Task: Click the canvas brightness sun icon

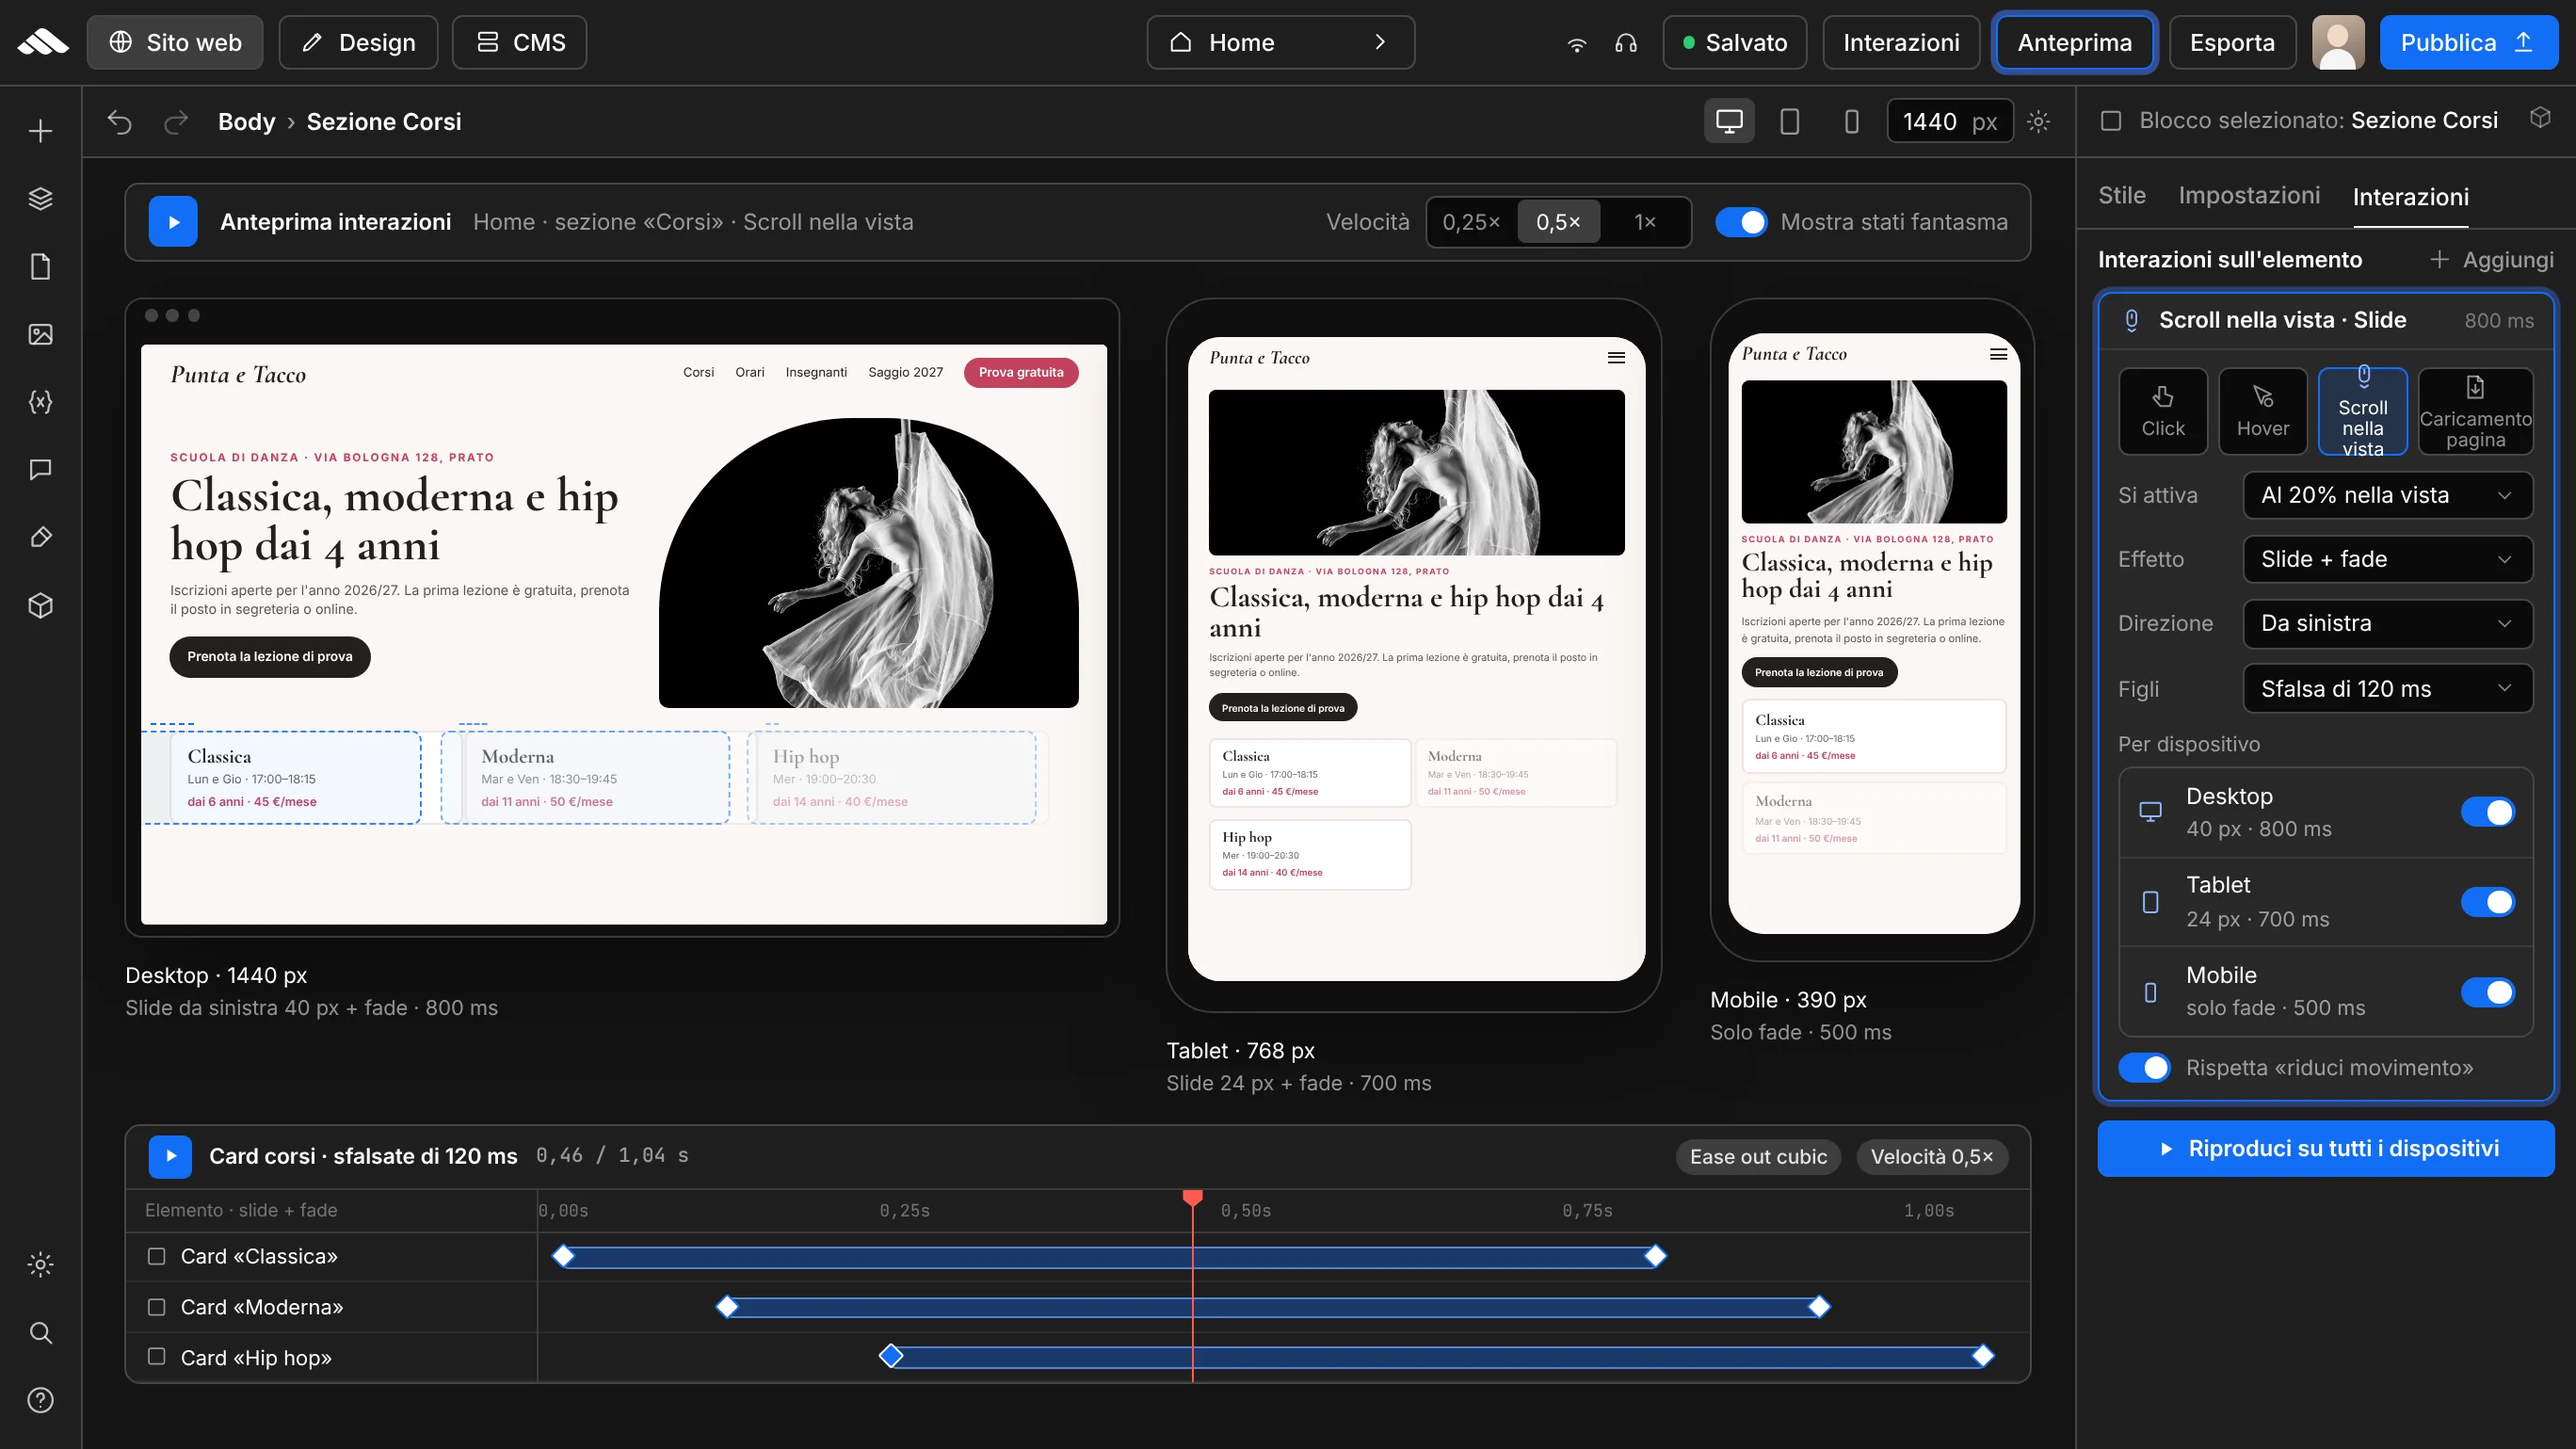Action: [x=2038, y=122]
